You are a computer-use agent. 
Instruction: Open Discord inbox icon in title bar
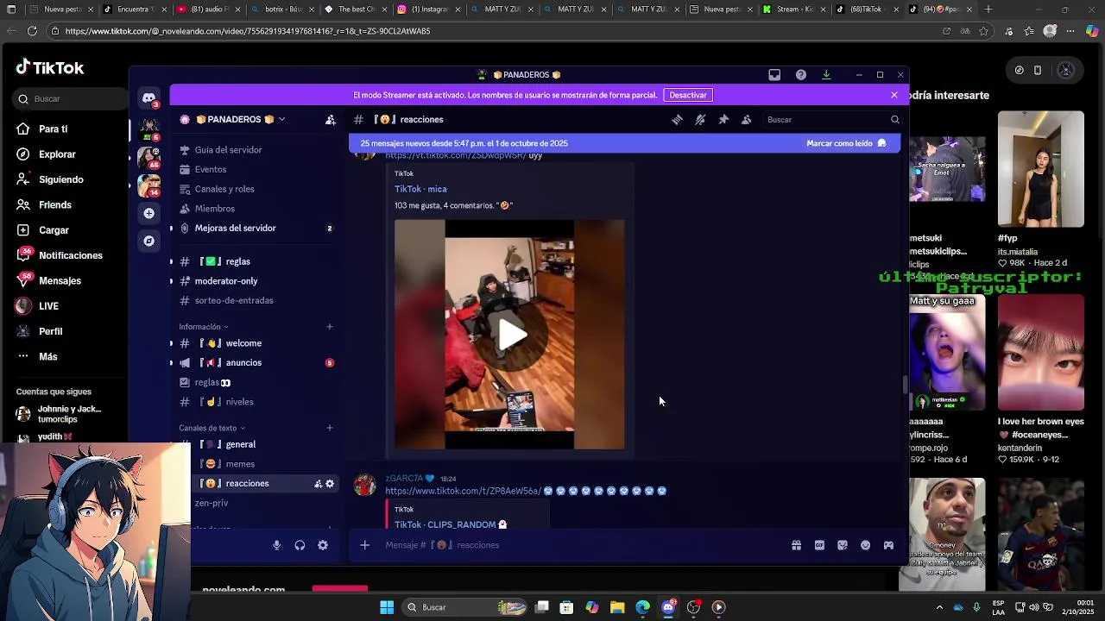(x=774, y=75)
